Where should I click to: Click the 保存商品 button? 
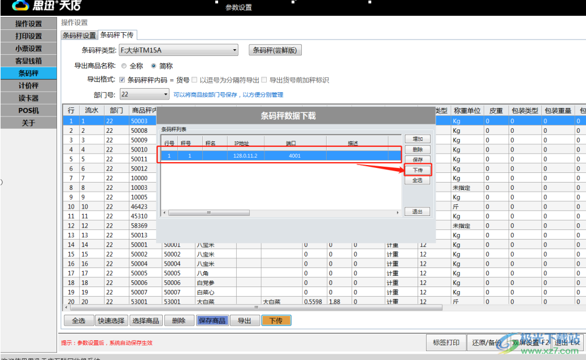coord(212,321)
